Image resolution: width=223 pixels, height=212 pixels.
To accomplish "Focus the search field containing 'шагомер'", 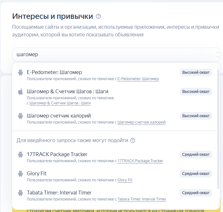I will click(x=116, y=55).
